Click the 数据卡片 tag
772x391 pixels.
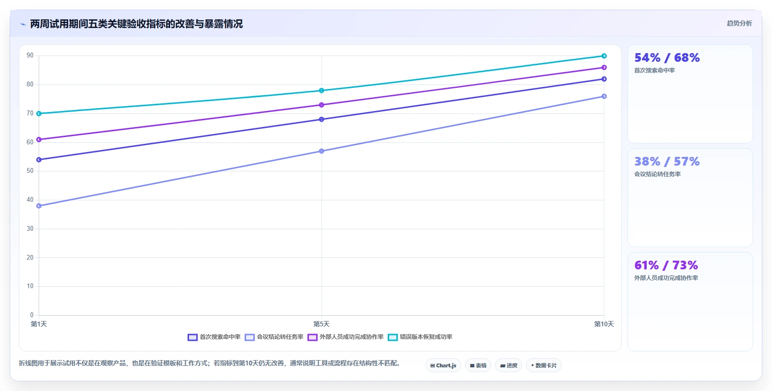544,365
